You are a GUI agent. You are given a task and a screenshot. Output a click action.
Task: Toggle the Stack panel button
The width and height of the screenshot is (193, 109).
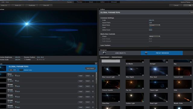(91, 2)
